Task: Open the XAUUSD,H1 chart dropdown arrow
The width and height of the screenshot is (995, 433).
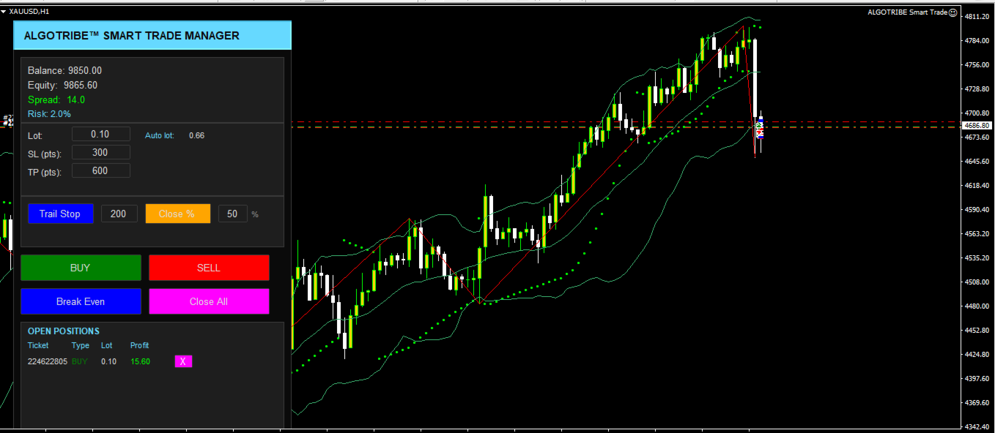Action: 4,12
